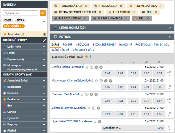Image resolution: width=175 pixels, height=133 pixels.
Task: Bet odds 1.57 on Bayern München win
Action: click(159, 114)
